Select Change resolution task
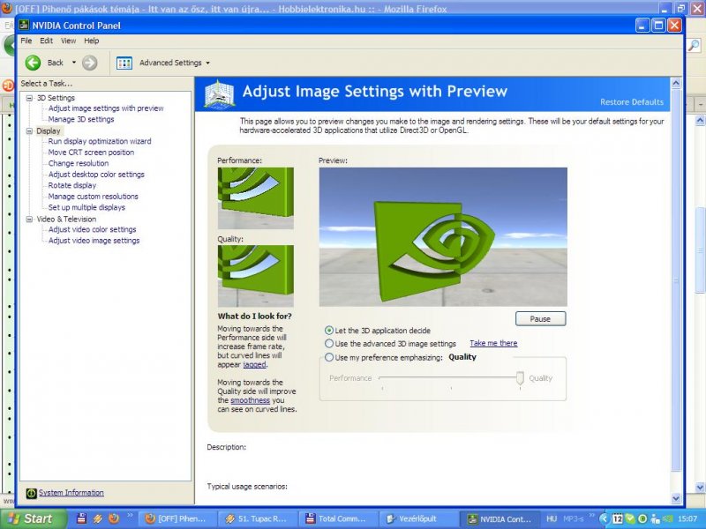 point(79,163)
